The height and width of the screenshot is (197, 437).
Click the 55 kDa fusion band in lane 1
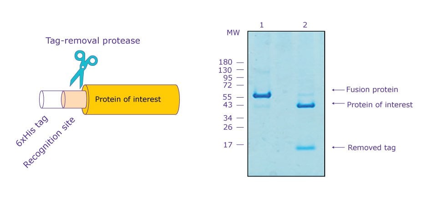click(x=262, y=95)
